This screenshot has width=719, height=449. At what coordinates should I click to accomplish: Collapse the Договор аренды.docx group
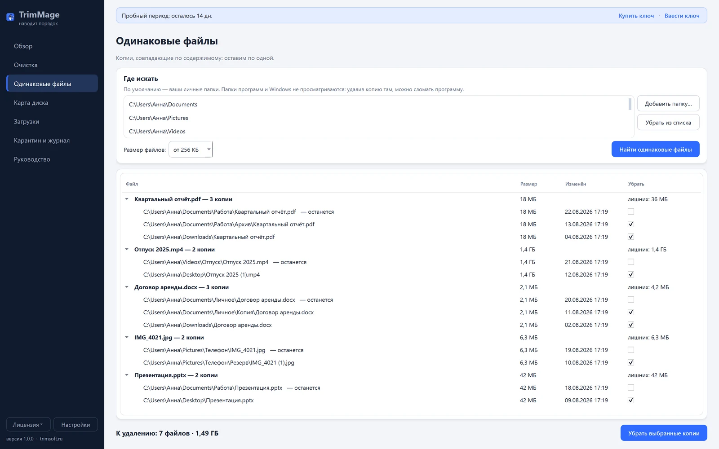tap(127, 287)
